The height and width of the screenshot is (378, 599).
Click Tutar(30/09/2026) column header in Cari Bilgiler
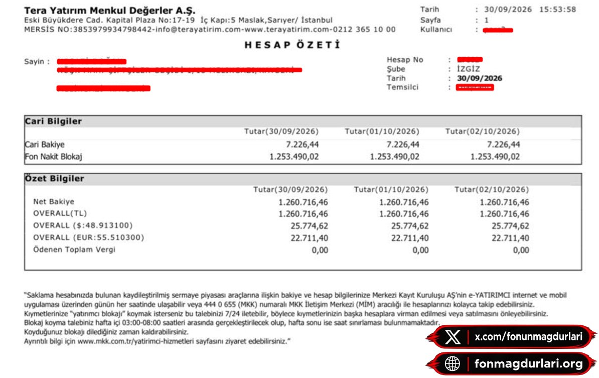(281, 132)
